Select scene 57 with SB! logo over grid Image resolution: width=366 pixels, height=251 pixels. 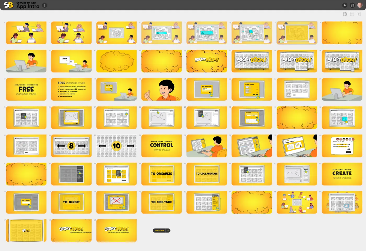coord(26,230)
